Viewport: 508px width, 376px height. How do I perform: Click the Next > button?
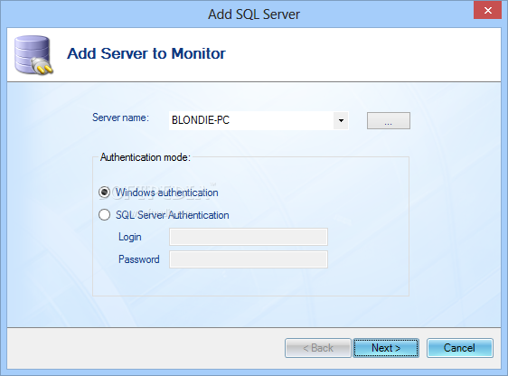pos(386,348)
